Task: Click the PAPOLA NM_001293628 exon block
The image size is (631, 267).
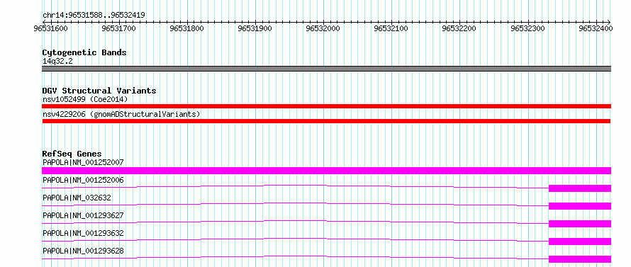Action: tap(580, 259)
